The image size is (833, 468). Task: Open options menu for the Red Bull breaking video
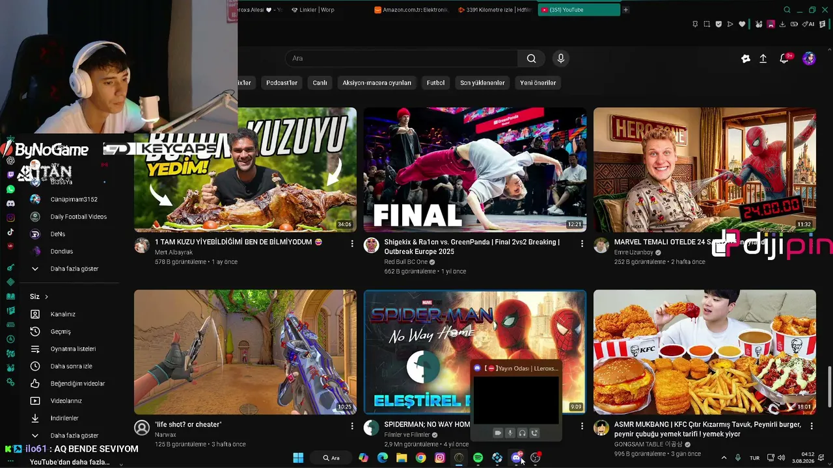582,243
